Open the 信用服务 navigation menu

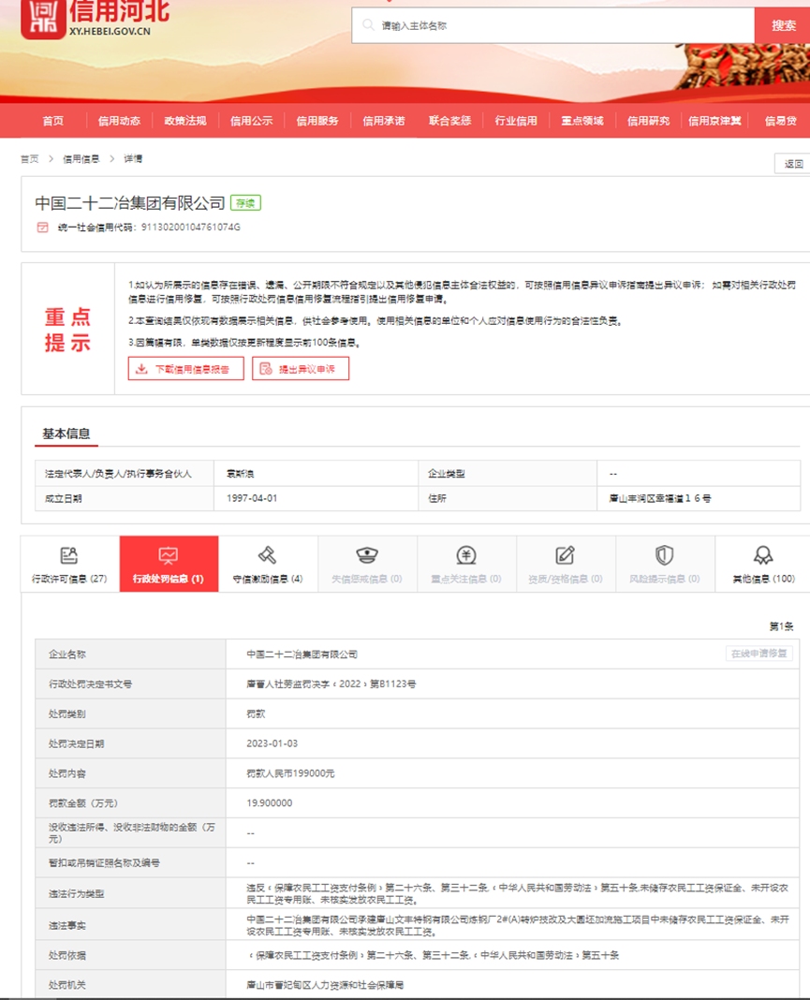coord(317,121)
